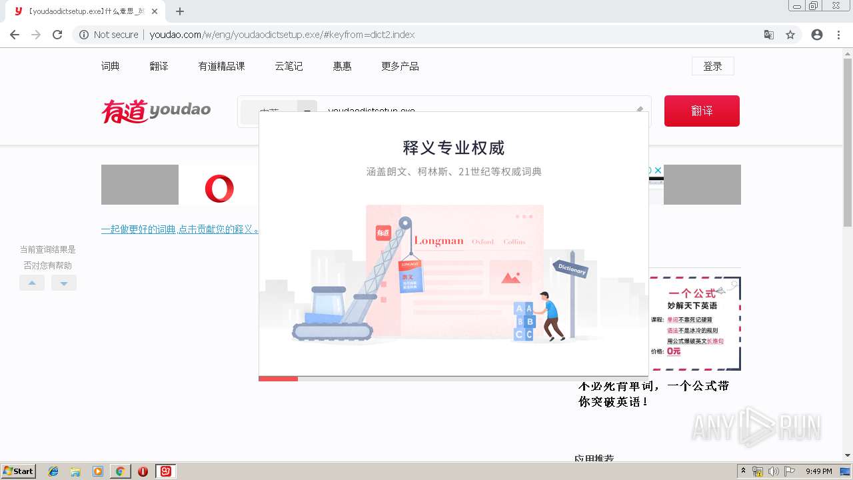
Task: Open the 翻译 navigation item
Action: (159, 66)
